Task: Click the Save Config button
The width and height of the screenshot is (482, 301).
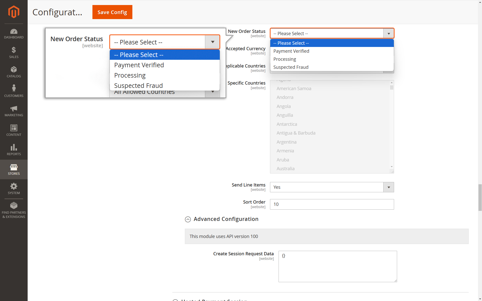Action: point(112,12)
